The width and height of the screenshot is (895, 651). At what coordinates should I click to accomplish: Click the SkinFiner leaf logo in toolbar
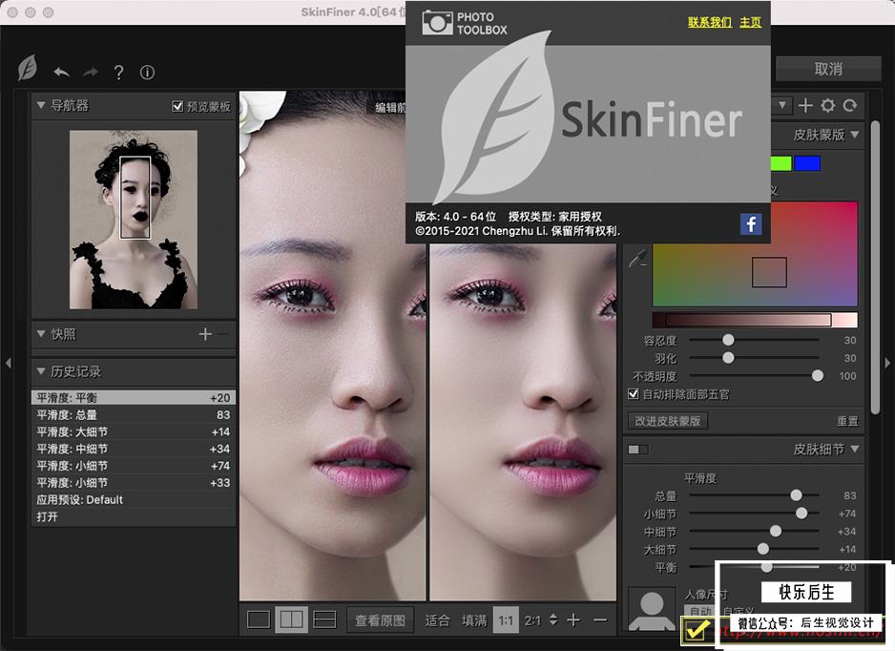28,69
